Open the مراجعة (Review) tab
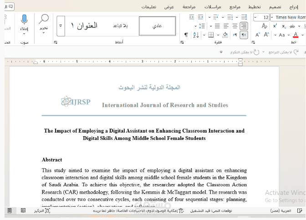Screen dimensions: 306x220 coord(189,7)
